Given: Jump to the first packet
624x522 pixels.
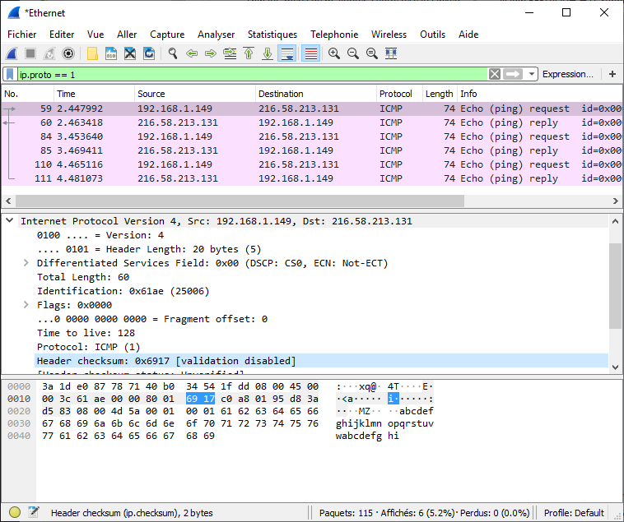Looking at the screenshot, I should [x=249, y=53].
